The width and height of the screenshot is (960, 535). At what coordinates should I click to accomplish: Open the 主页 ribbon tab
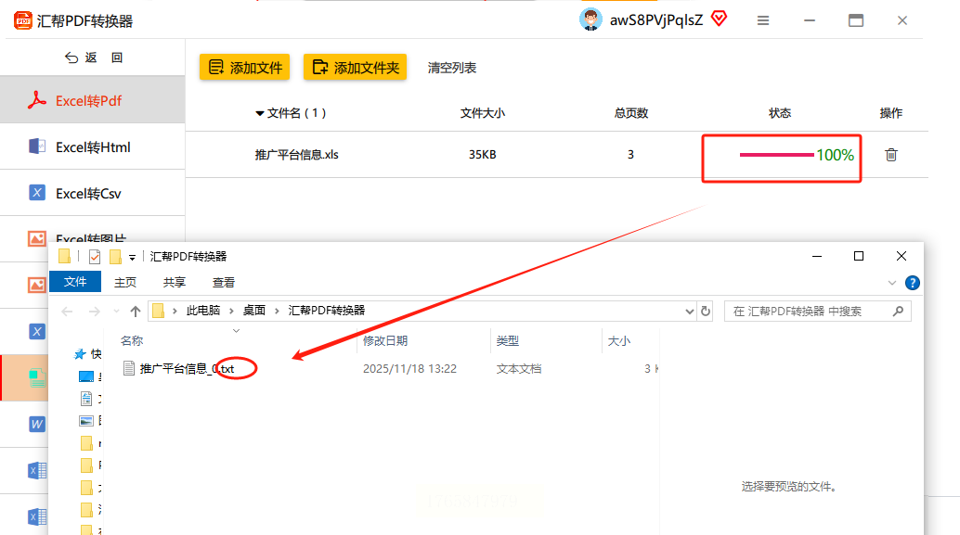pos(125,282)
